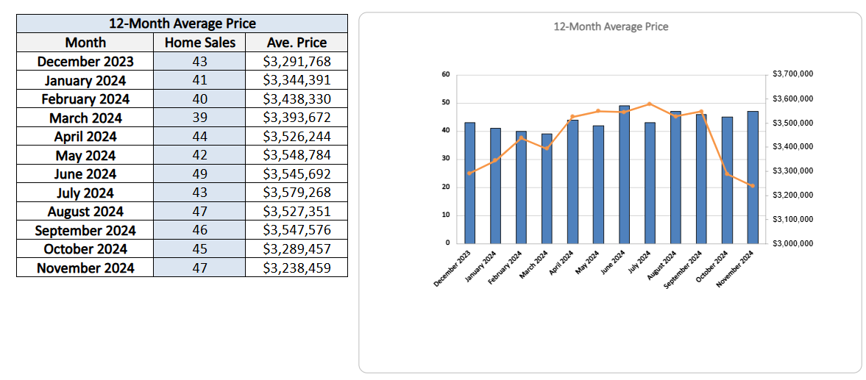
Task: Click the "Ave. Price" column header
Action: pyautogui.click(x=297, y=43)
